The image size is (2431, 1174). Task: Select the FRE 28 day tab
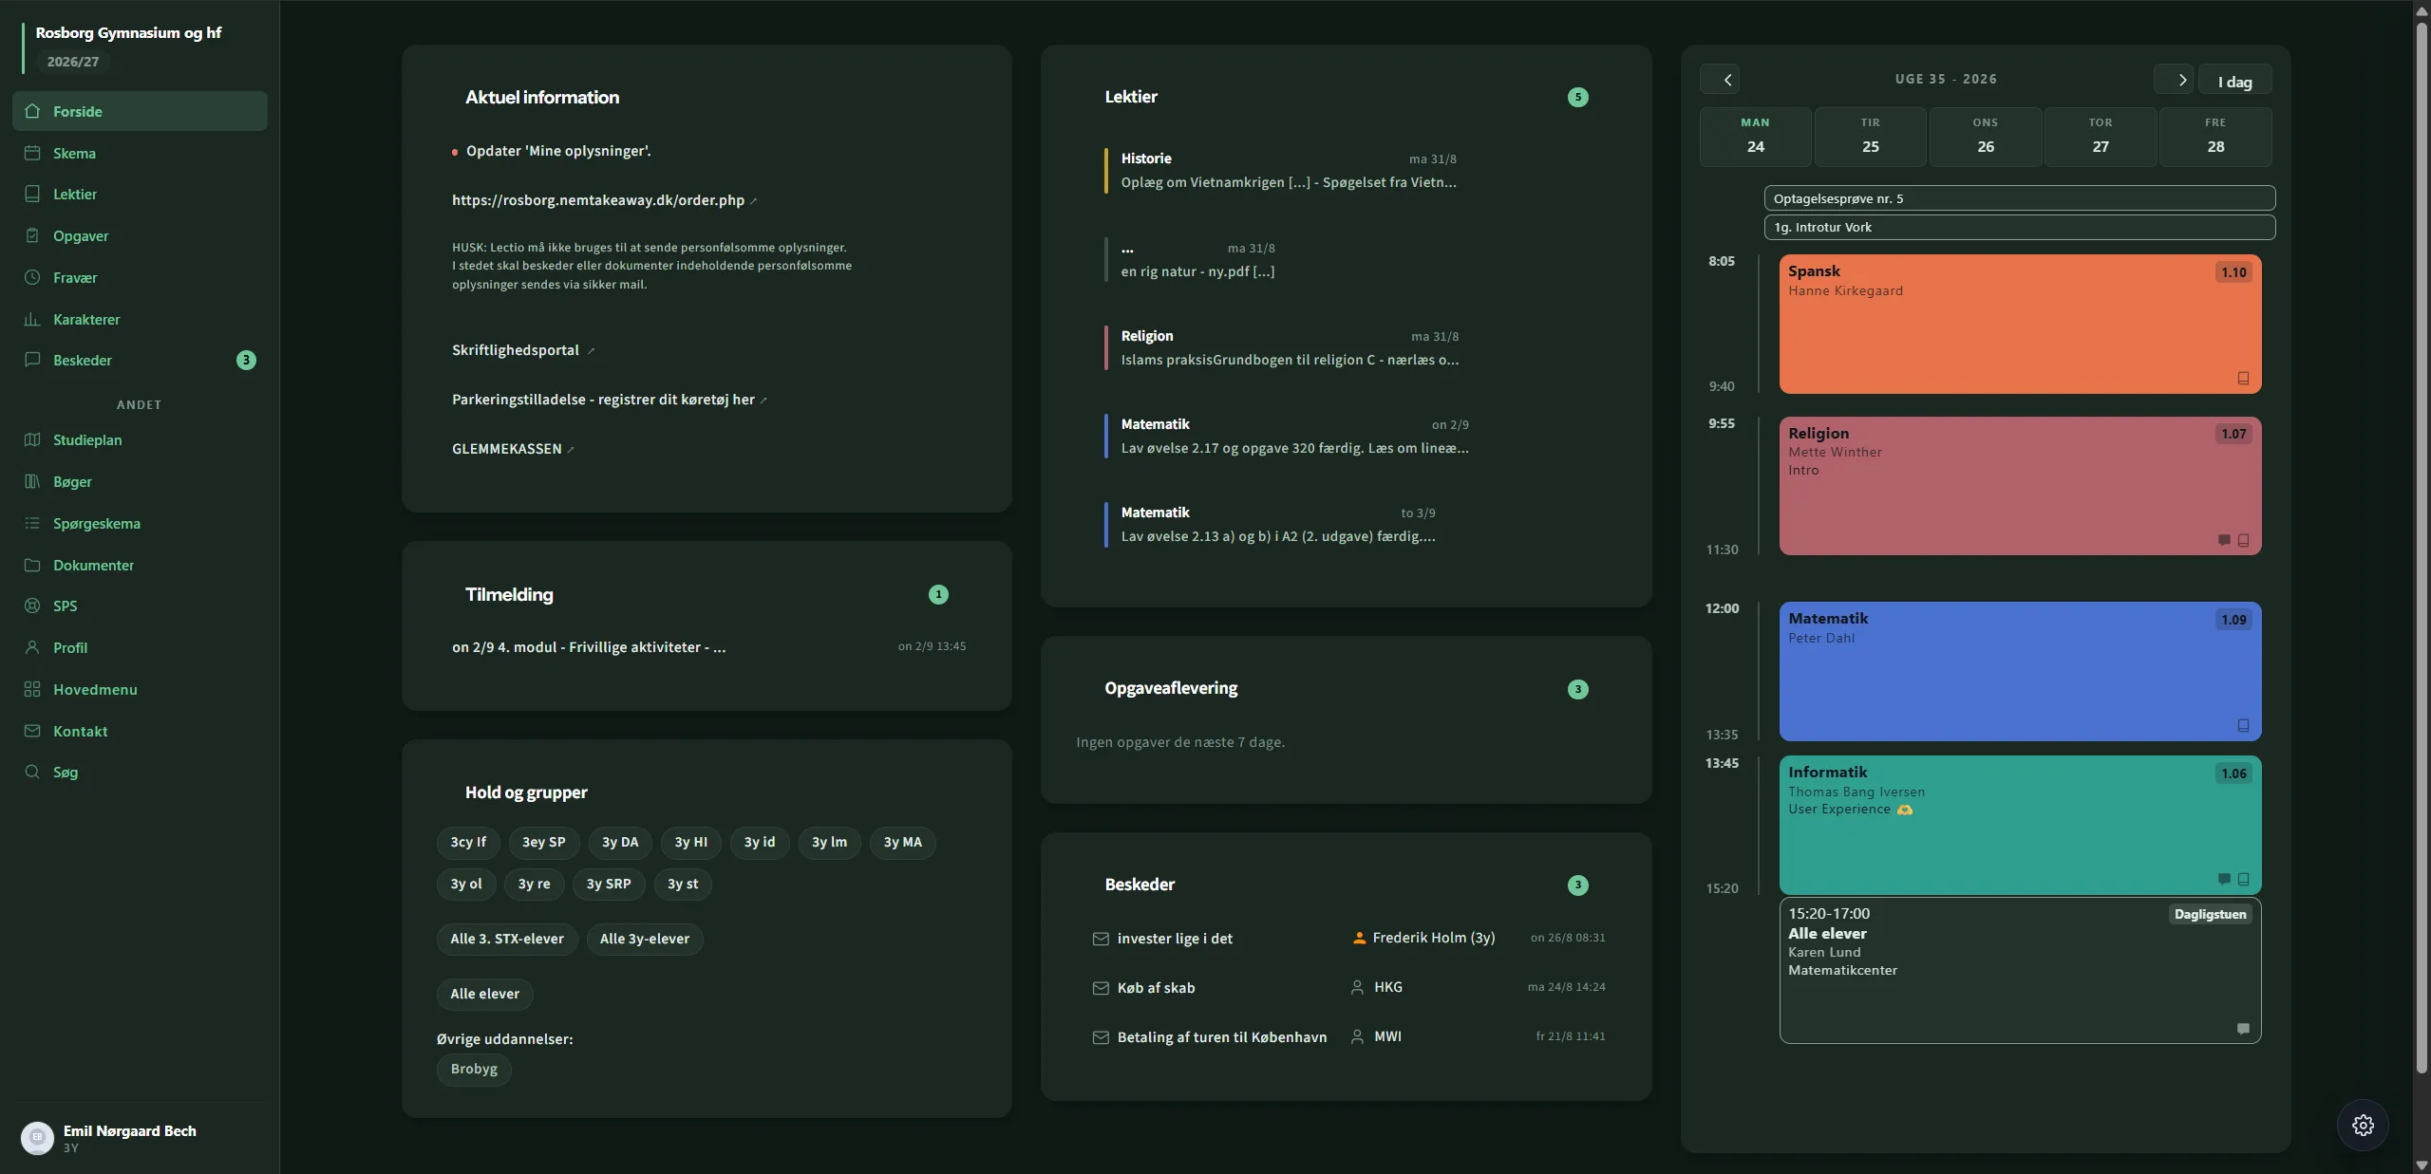pos(2215,137)
